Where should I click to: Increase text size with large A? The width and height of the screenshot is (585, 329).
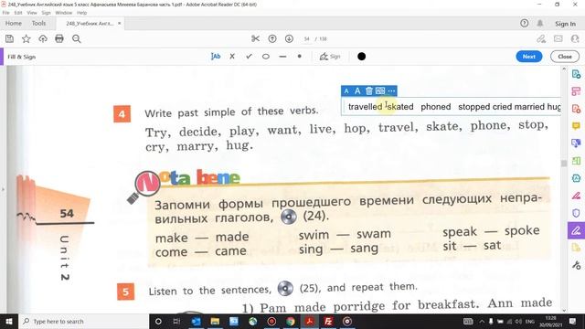(357, 91)
